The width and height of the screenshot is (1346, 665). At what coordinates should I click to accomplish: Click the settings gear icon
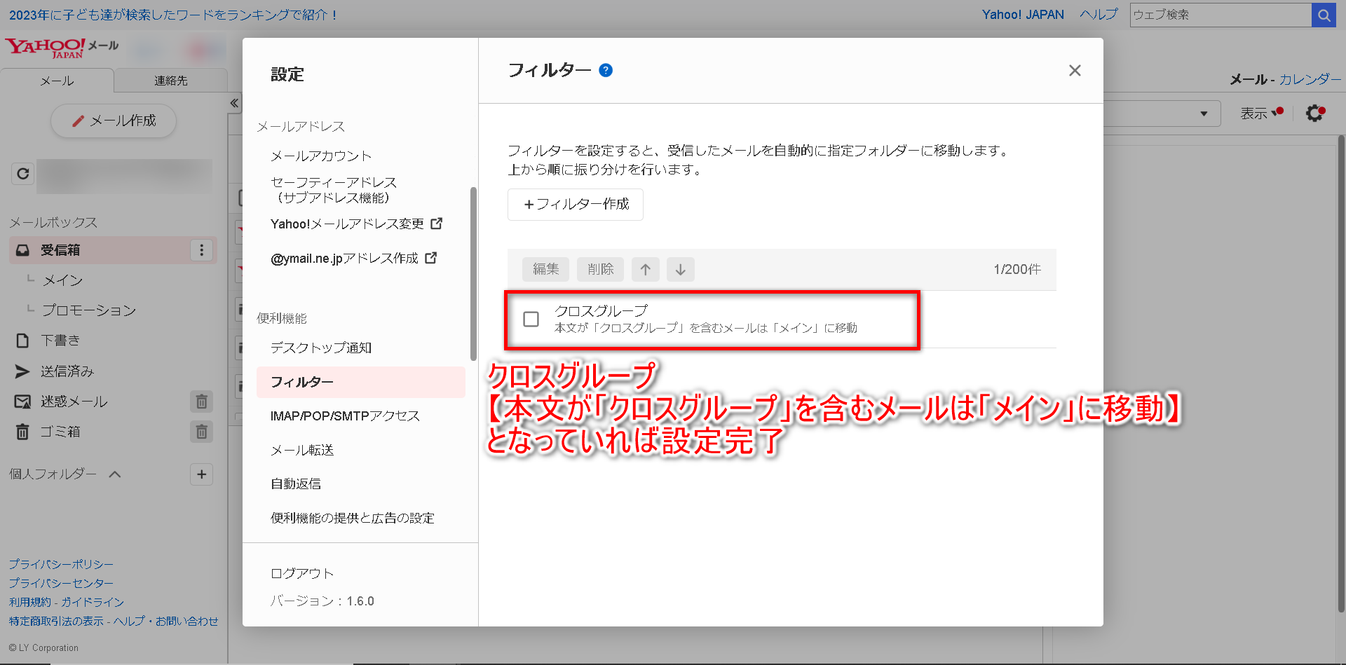click(1314, 113)
